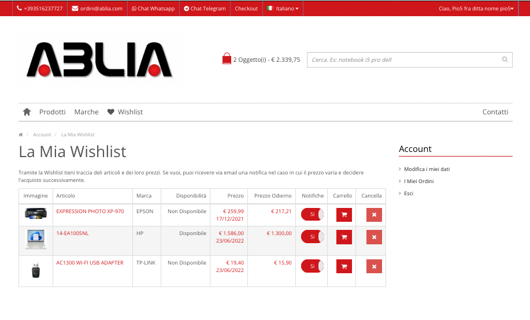The image size is (530, 320).
Task: Click the home icon in navigation bar
Action: tap(27, 112)
